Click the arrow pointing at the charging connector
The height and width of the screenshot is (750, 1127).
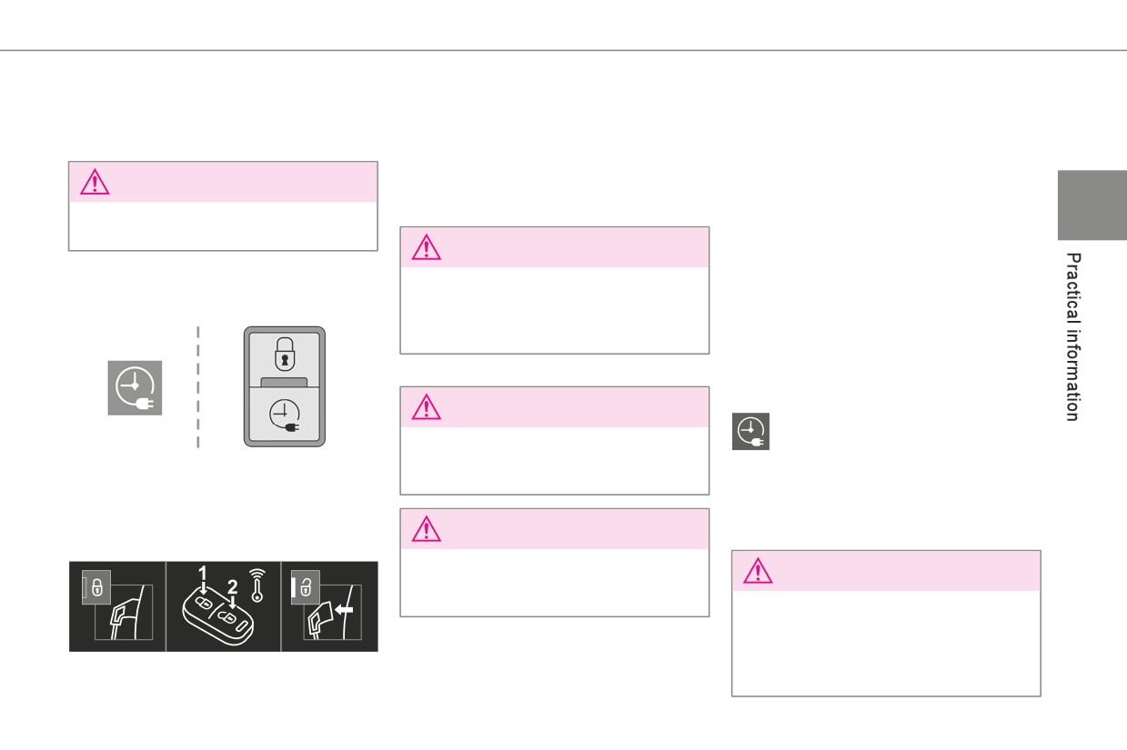click(x=343, y=611)
